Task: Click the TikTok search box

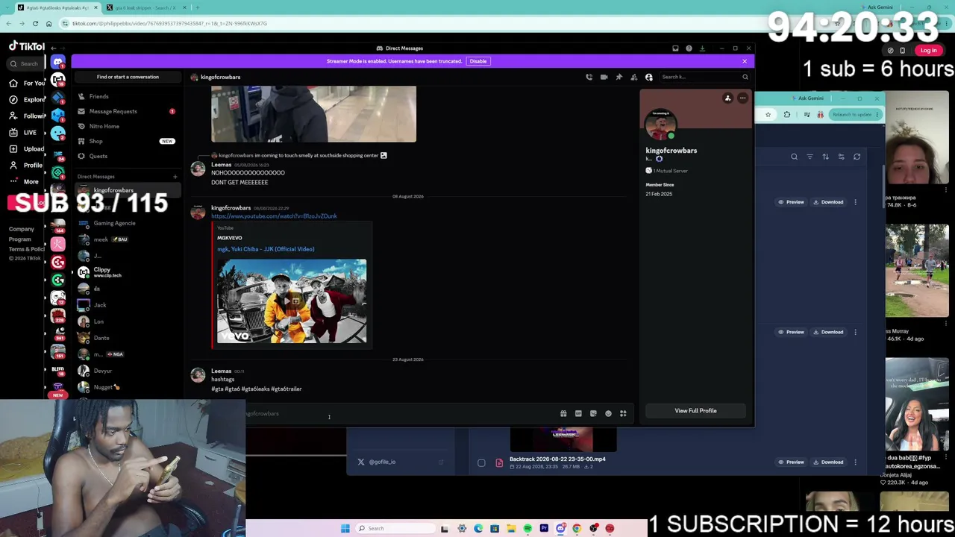Action: [24, 64]
